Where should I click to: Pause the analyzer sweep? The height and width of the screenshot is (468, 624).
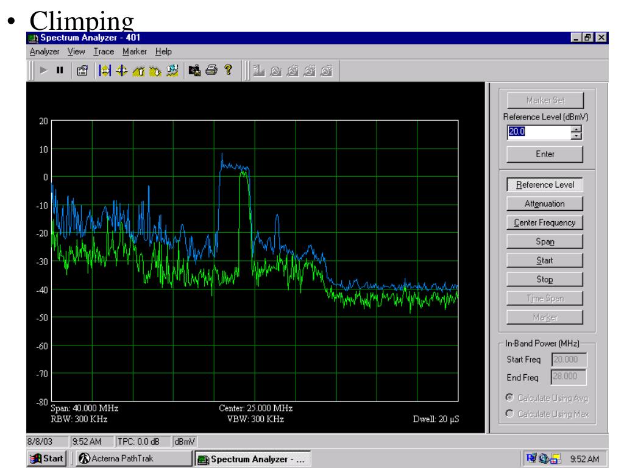[x=60, y=71]
